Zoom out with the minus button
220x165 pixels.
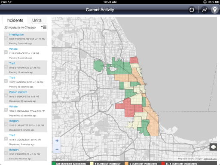[x=57, y=149]
